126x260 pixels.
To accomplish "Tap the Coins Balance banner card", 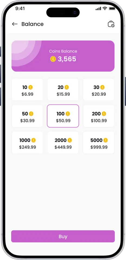I will click(63, 56).
